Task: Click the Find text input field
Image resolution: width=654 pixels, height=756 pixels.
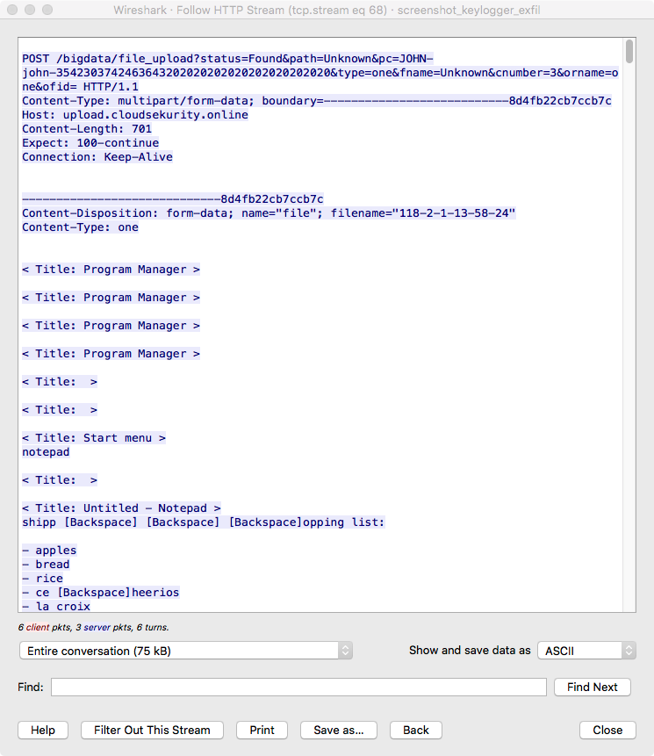Action: tap(298, 687)
